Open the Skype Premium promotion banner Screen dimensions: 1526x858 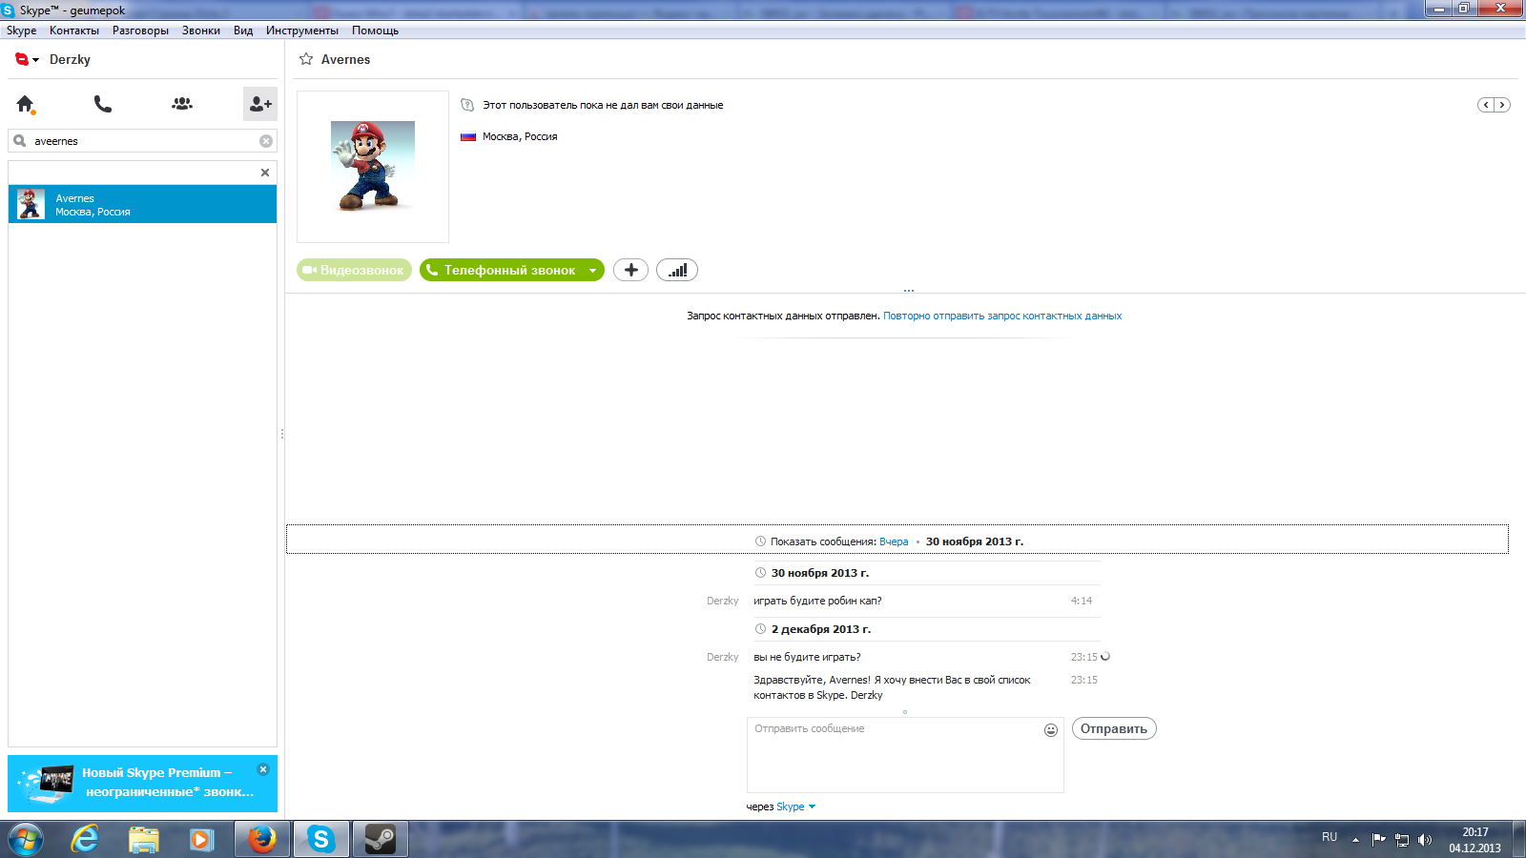tap(142, 784)
